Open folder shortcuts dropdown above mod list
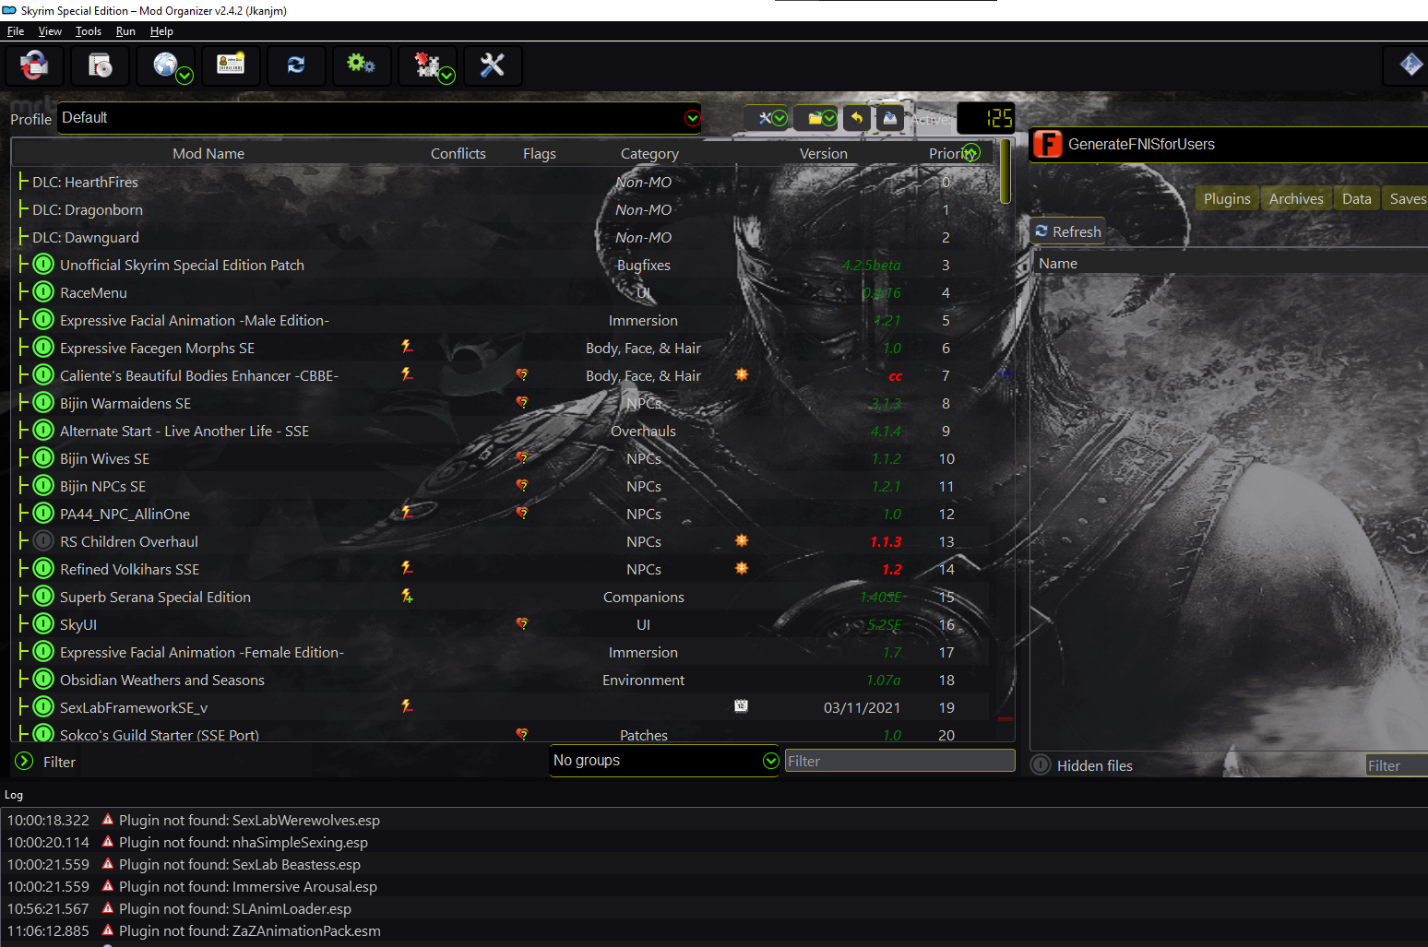The width and height of the screenshot is (1428, 947). tap(817, 118)
